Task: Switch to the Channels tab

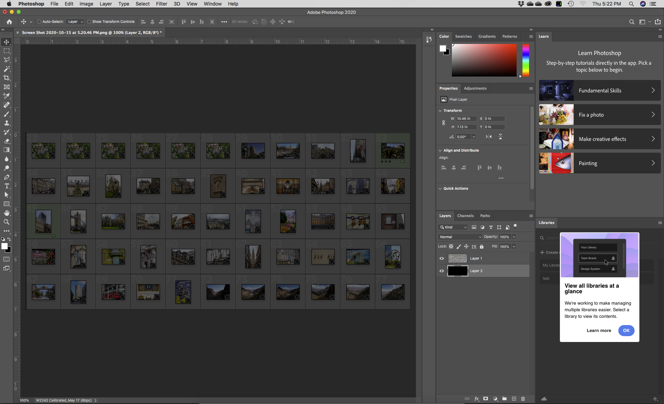Action: click(465, 216)
